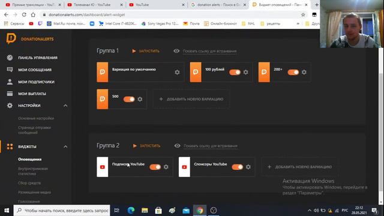
Task: Open Основные настройки submenu item
Action: tap(36, 118)
